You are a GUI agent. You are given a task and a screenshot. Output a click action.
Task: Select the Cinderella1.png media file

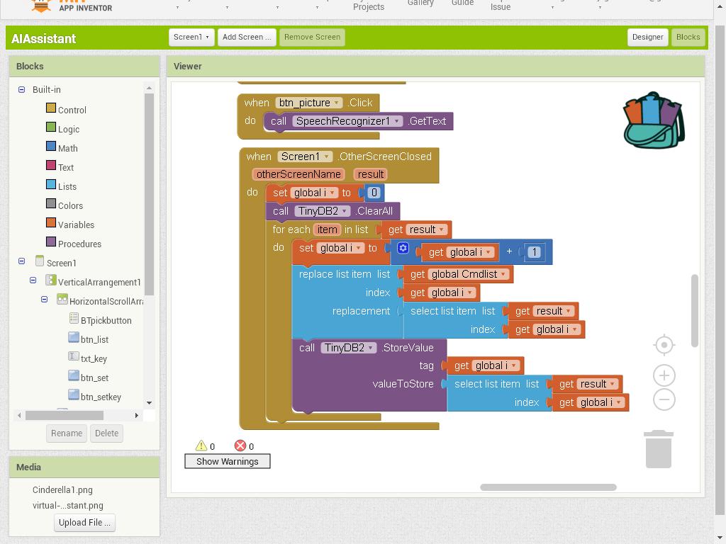click(62, 490)
